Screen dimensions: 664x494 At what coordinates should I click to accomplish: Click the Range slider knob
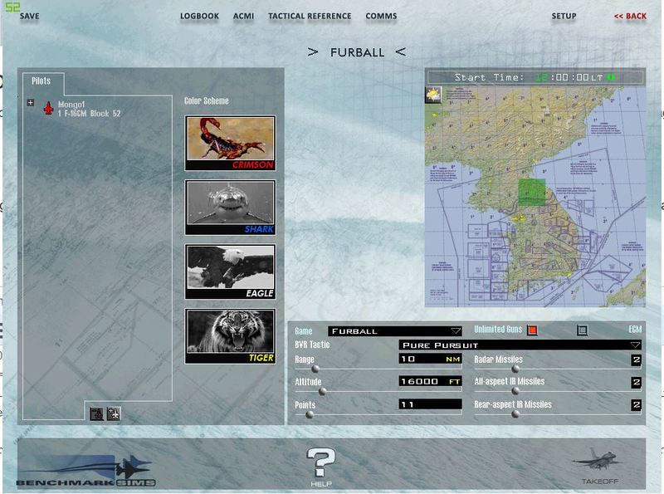(315, 369)
